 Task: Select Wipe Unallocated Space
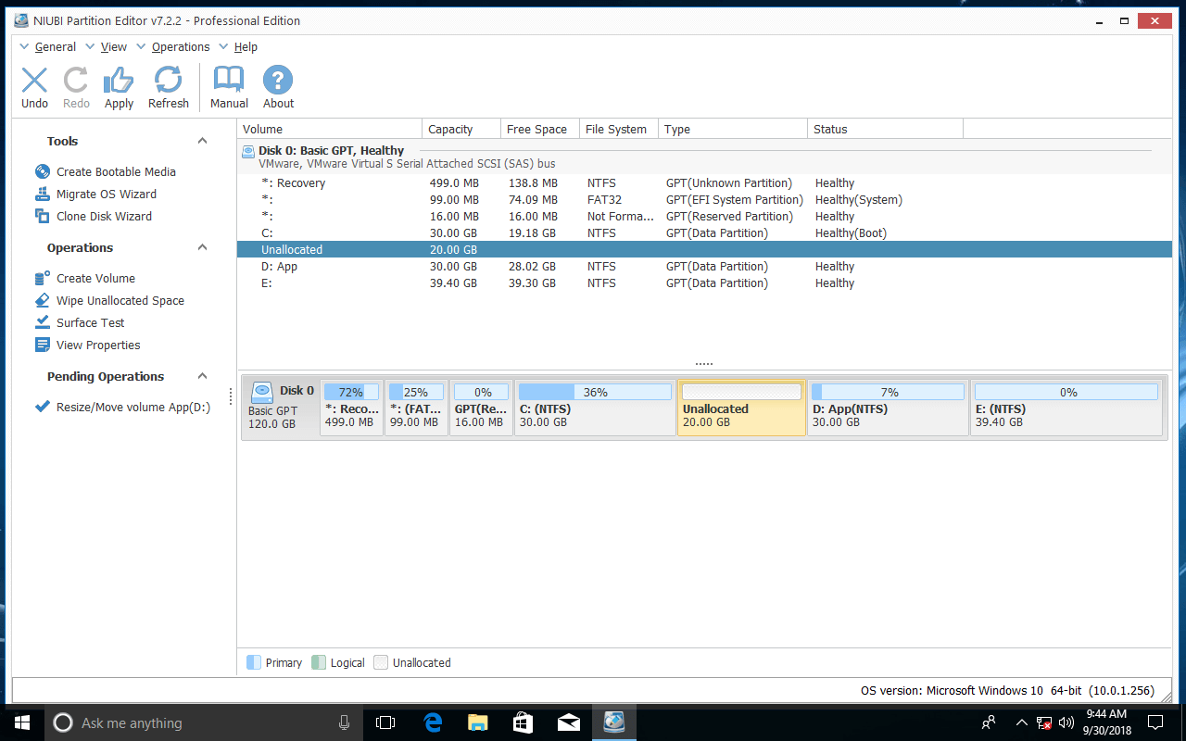120,300
